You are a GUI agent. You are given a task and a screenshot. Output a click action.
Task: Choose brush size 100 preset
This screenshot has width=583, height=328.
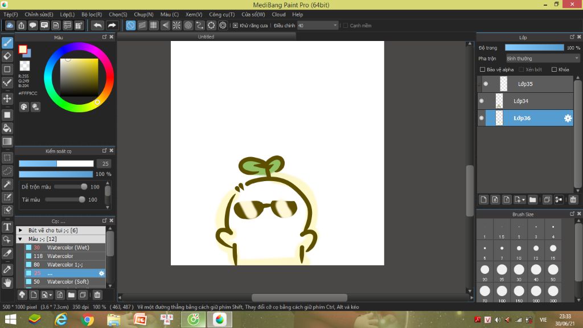[x=502, y=293]
